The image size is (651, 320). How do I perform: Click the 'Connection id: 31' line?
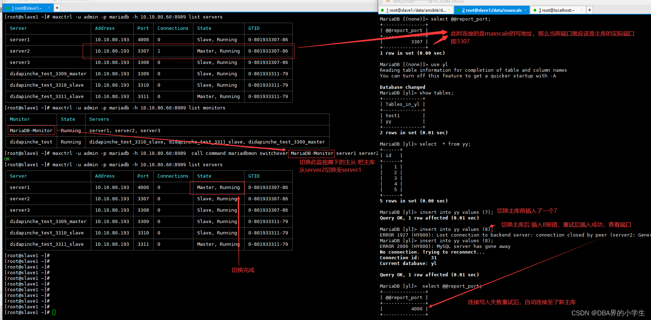pyautogui.click(x=408, y=258)
